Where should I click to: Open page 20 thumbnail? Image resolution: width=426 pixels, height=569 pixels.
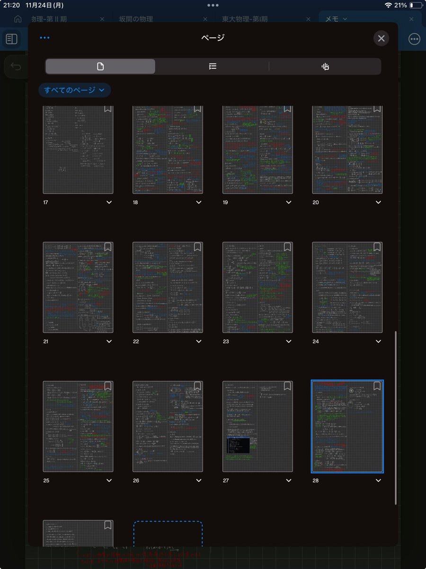pos(347,150)
